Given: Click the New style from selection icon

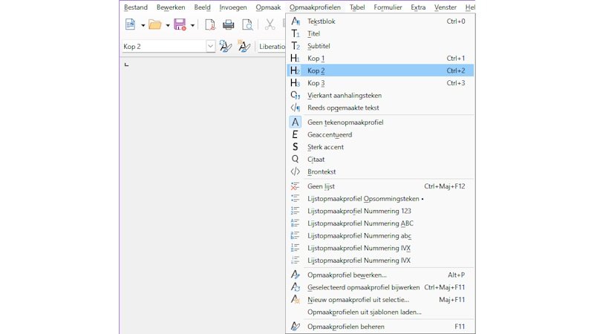Looking at the screenshot, I should (244, 46).
